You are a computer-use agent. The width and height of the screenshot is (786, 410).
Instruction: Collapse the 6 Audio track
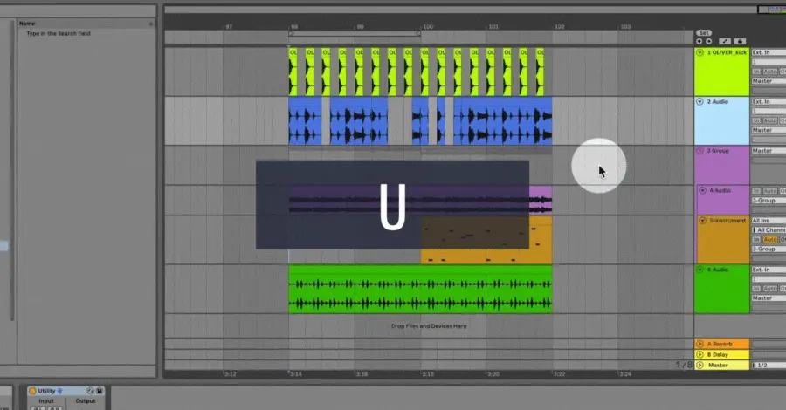point(700,270)
